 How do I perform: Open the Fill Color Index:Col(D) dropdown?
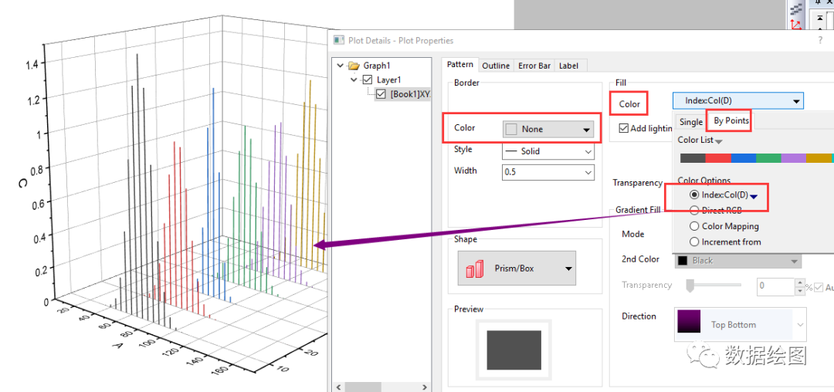pos(738,101)
